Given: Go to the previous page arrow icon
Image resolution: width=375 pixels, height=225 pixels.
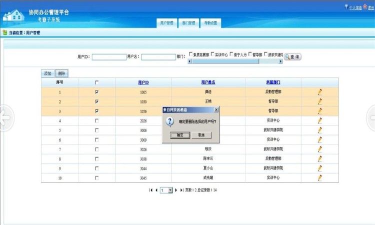Looking at the screenshot, I should tap(156, 190).
